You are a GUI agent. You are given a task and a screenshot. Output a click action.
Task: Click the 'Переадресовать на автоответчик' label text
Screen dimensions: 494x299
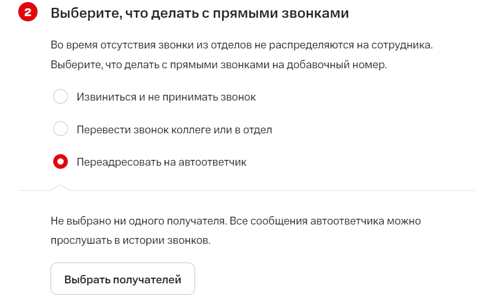point(161,162)
